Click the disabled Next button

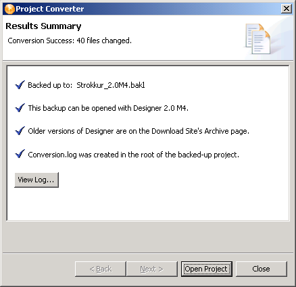tap(152, 269)
